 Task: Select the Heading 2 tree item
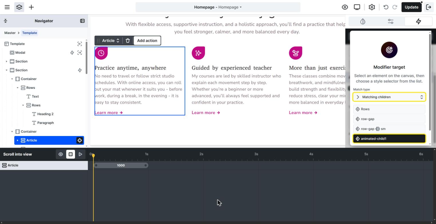click(45, 114)
